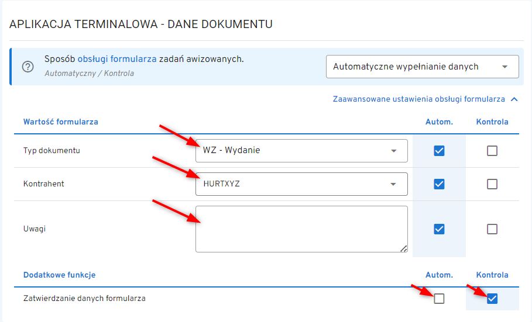Enable Kontrola for Uwagi
The image size is (532, 322).
pyautogui.click(x=492, y=229)
